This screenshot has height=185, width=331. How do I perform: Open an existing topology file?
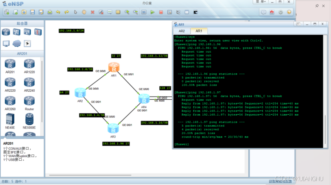[x=24, y=12]
